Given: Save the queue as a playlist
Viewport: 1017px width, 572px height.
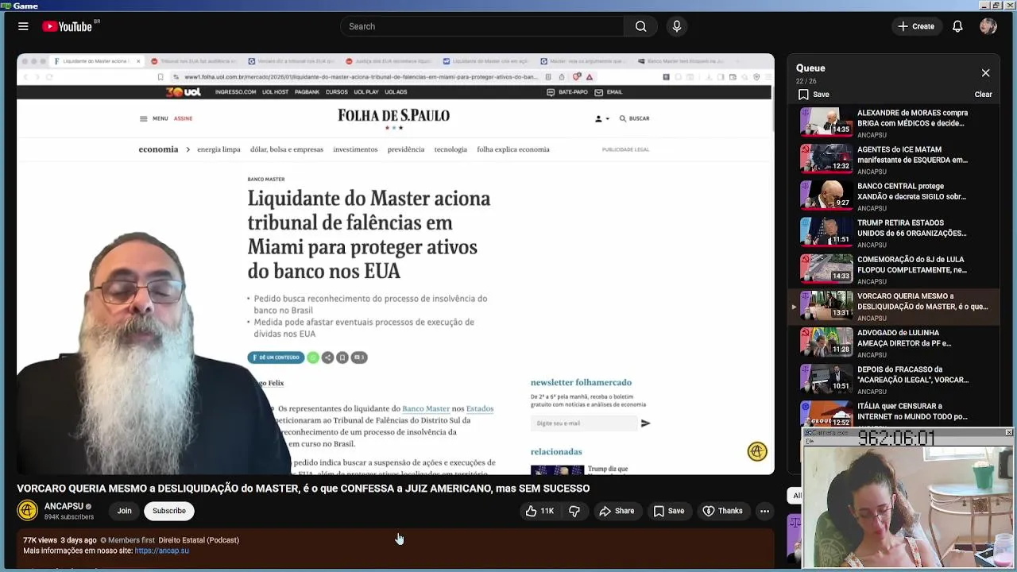Looking at the screenshot, I should (814, 94).
